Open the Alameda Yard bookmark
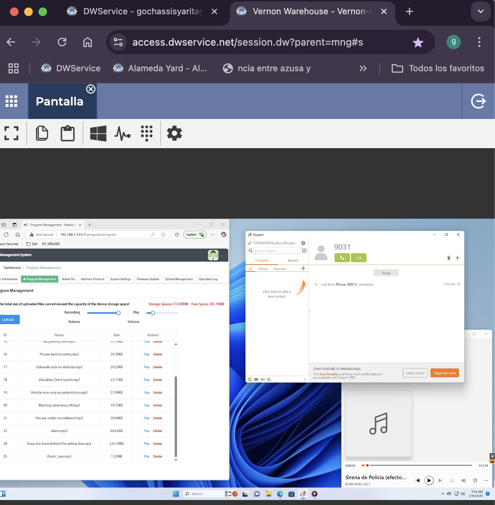 tap(160, 68)
